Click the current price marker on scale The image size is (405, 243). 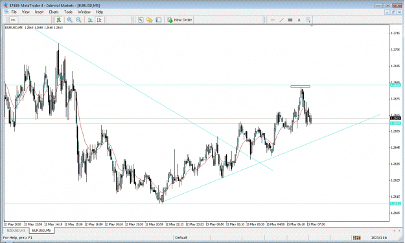[395, 118]
